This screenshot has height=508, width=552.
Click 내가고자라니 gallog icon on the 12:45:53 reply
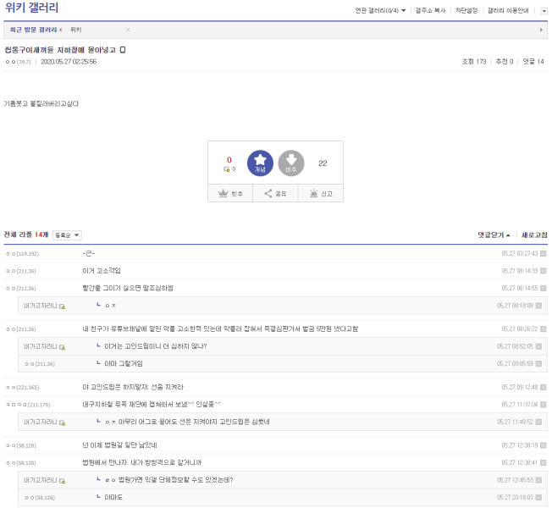tap(63, 481)
